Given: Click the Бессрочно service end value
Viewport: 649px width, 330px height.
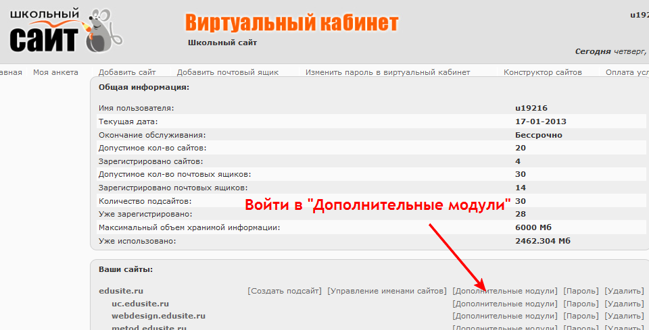Looking at the screenshot, I should point(539,135).
